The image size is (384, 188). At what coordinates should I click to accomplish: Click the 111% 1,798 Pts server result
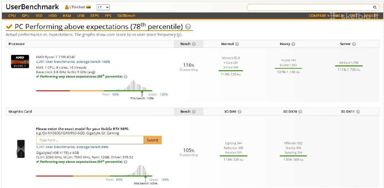pos(349,70)
